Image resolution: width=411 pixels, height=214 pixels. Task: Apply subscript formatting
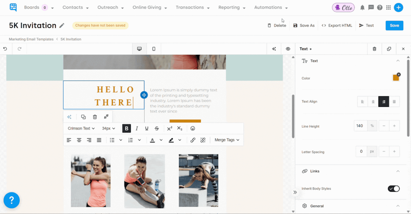179,128
